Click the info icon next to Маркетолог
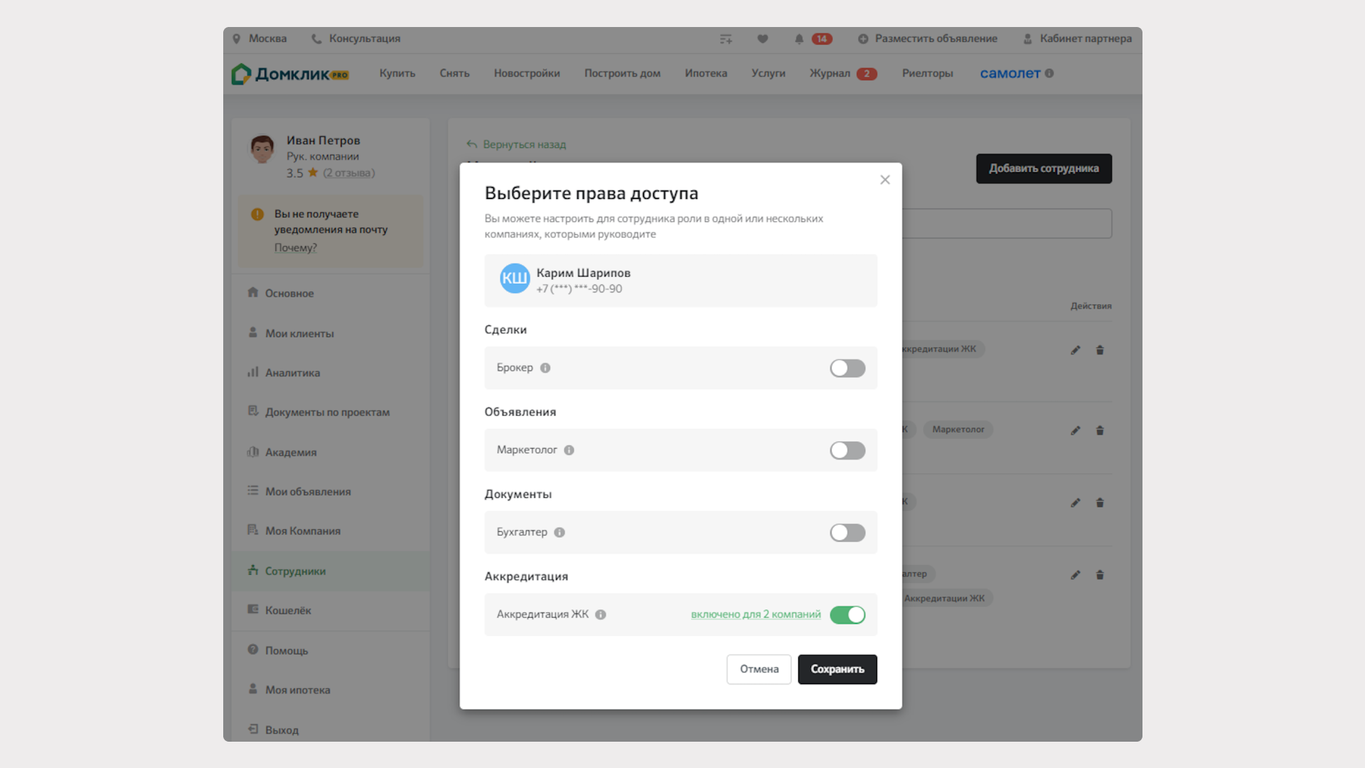1365x768 pixels. coord(569,450)
